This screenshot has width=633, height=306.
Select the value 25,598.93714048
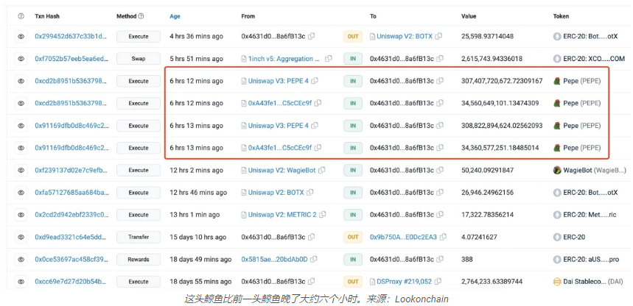487,36
